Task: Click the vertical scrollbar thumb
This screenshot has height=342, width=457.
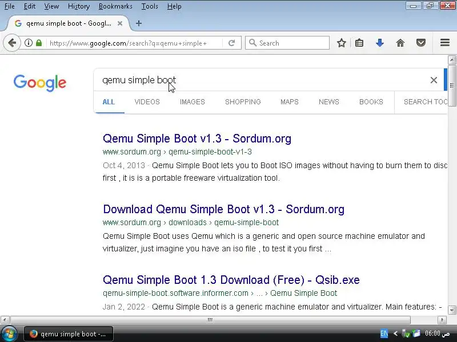Action: tap(452, 86)
